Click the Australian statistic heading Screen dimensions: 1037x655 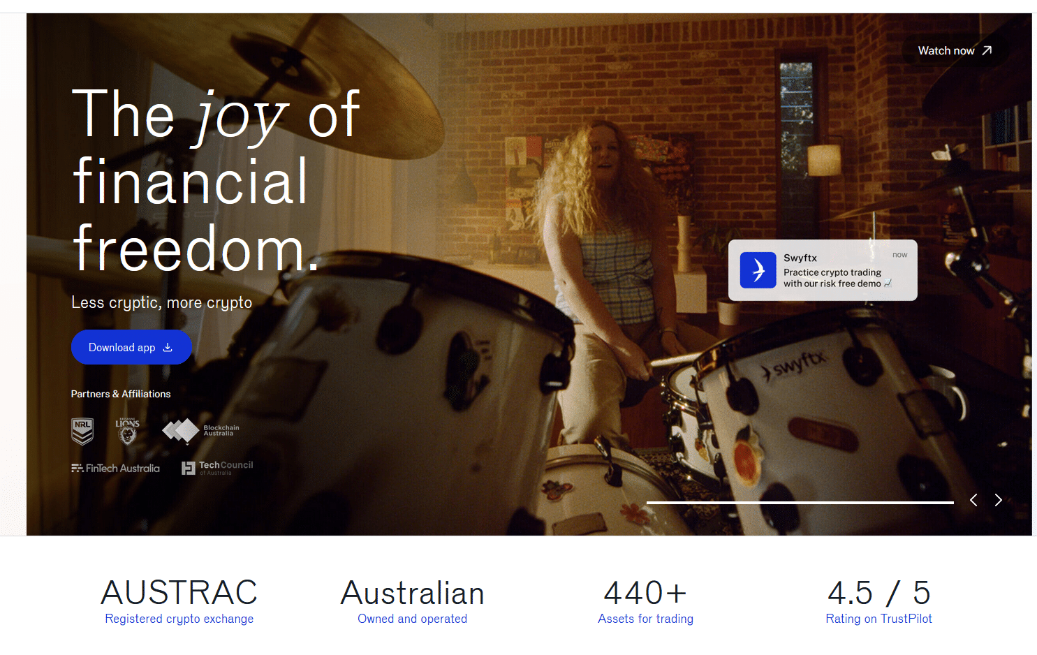tap(412, 593)
